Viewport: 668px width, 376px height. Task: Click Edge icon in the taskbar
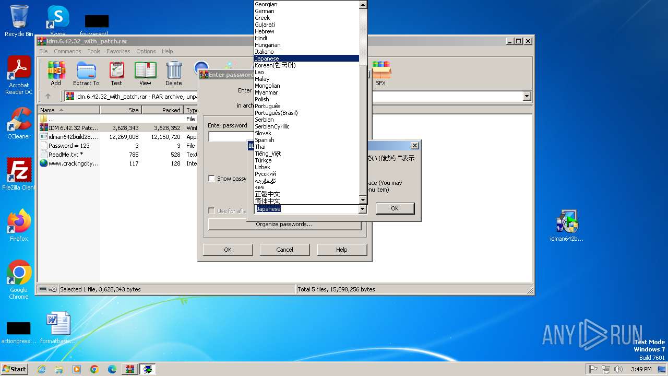click(x=112, y=369)
